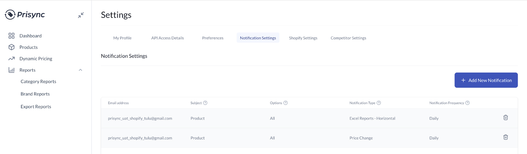Open Dynamic Pricing page

coord(36,59)
